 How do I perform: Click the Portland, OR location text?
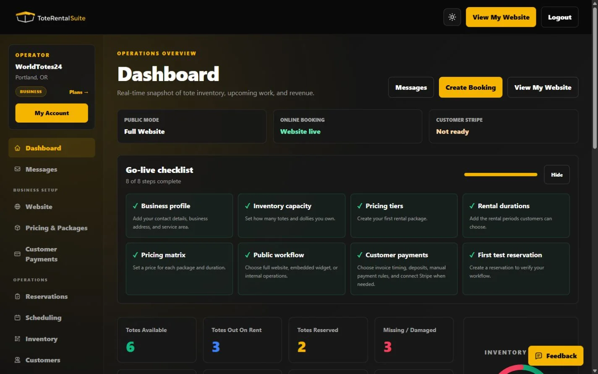[x=31, y=78]
